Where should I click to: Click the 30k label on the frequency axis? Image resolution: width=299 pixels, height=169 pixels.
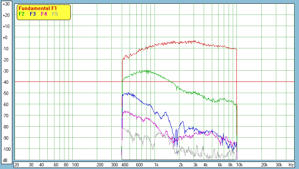[279, 165]
